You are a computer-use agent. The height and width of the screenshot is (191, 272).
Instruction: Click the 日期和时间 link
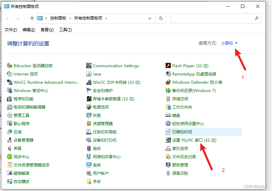(x=182, y=132)
